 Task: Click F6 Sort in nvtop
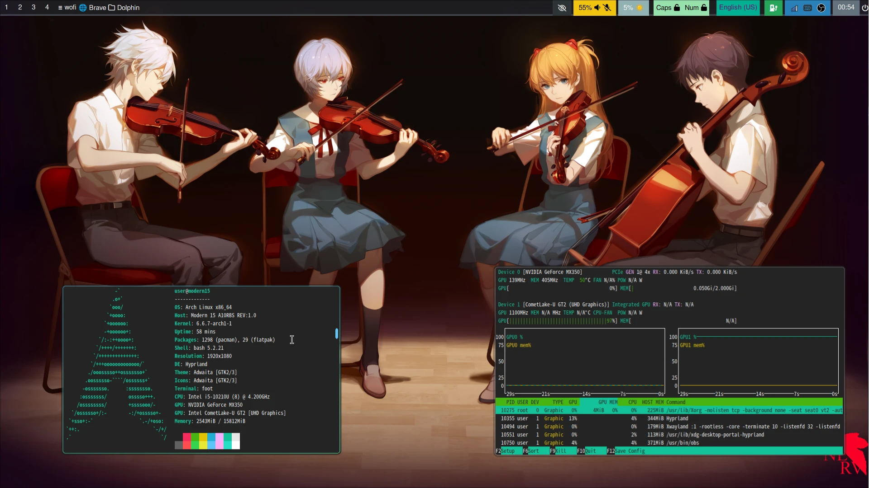(x=531, y=451)
